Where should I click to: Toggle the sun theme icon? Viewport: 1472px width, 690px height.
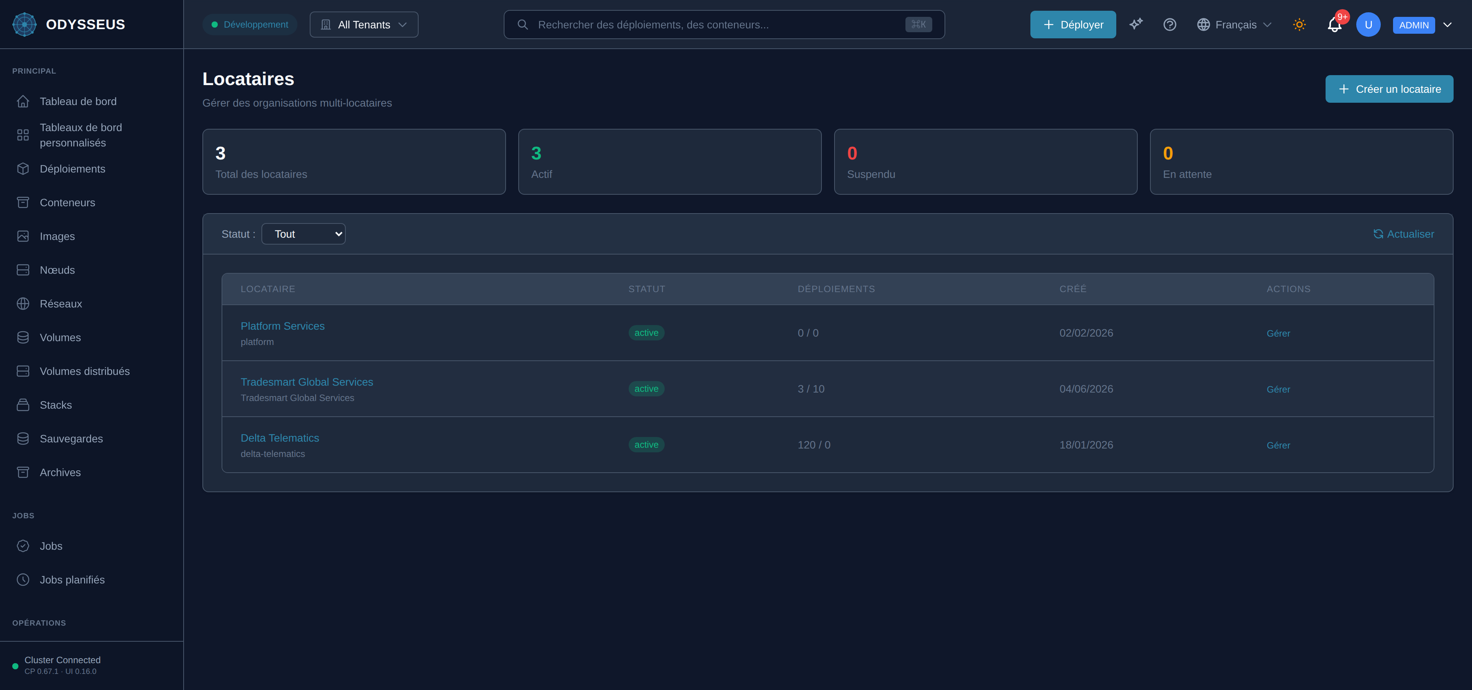tap(1299, 25)
